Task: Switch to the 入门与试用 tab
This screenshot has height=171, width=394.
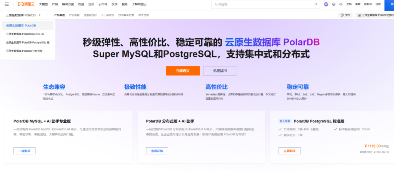Action: coord(108,15)
